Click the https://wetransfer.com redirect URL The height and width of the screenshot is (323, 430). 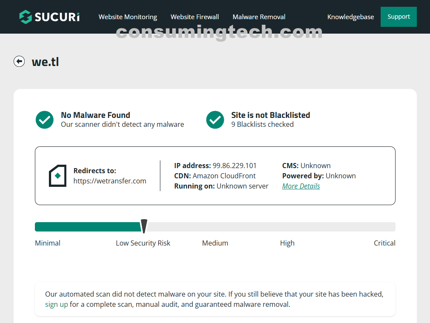tap(110, 181)
